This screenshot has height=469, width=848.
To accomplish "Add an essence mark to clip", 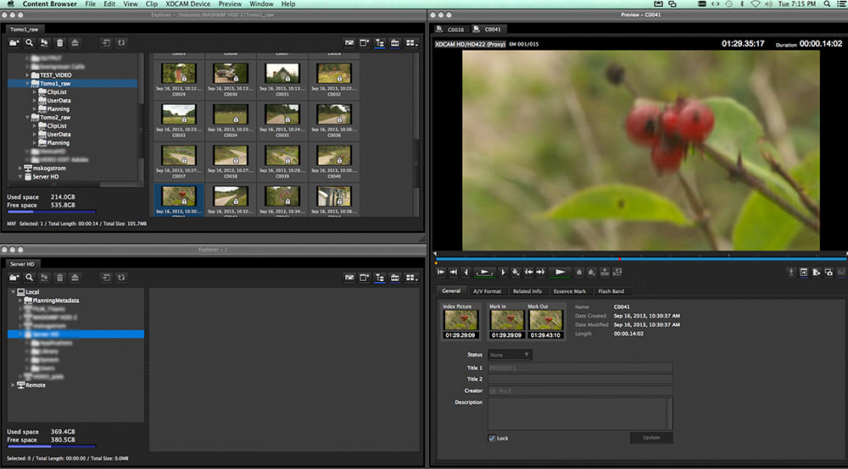I will click(579, 272).
